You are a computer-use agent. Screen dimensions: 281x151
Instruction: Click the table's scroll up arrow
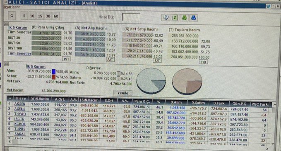click(274, 105)
